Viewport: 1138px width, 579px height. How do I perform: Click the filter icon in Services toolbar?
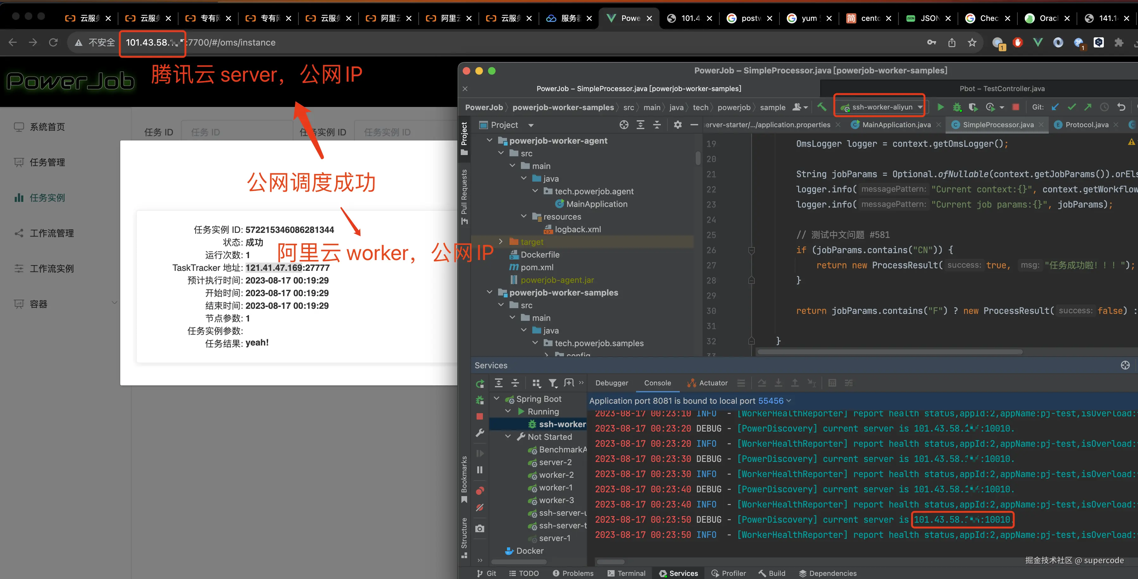[x=553, y=383]
